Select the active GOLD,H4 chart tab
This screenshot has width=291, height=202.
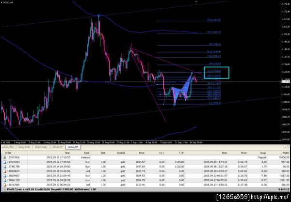tap(73, 147)
